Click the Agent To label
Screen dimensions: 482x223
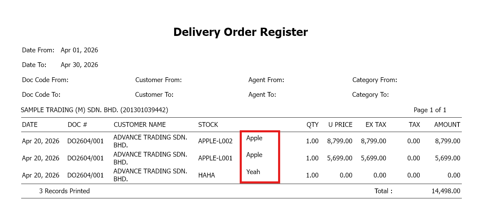point(262,95)
